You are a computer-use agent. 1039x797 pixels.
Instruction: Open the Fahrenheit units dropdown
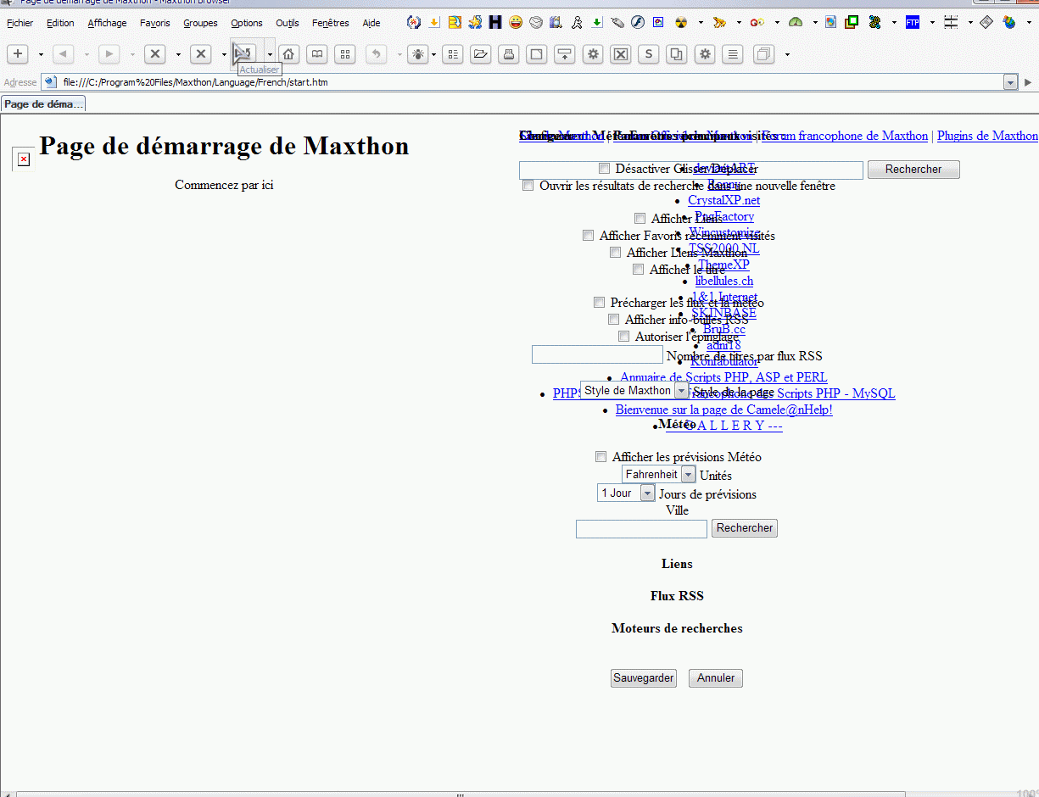(x=658, y=474)
